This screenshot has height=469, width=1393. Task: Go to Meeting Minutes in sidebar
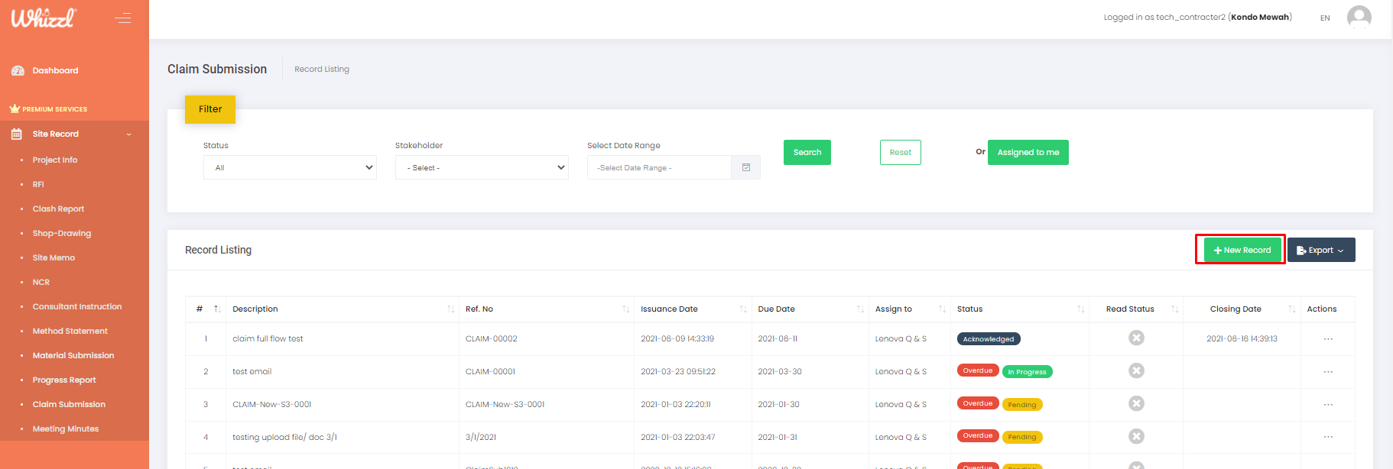(66, 429)
